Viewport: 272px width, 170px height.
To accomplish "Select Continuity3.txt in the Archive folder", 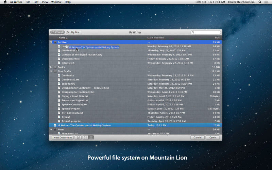I will coord(70,50).
